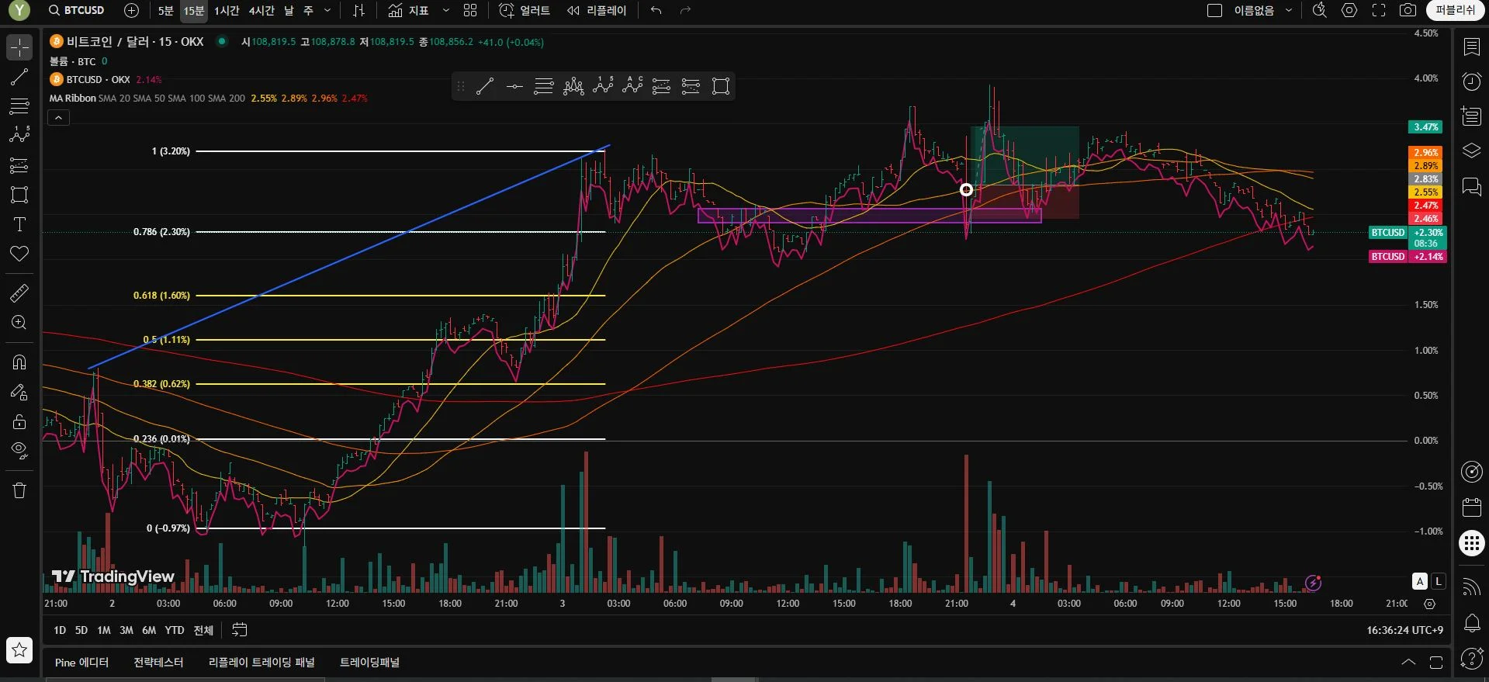Click the 퍼블리쉬 button

[1455, 10]
